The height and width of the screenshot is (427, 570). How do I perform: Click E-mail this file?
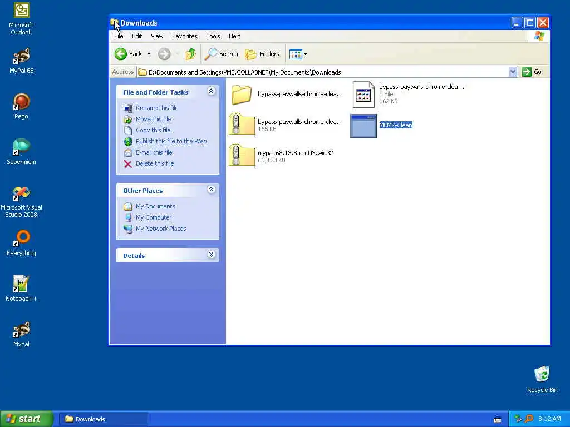[x=154, y=152]
